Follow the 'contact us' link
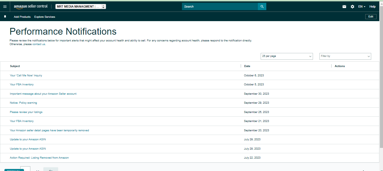Viewport: 383px width, 171px height. pyautogui.click(x=39, y=44)
